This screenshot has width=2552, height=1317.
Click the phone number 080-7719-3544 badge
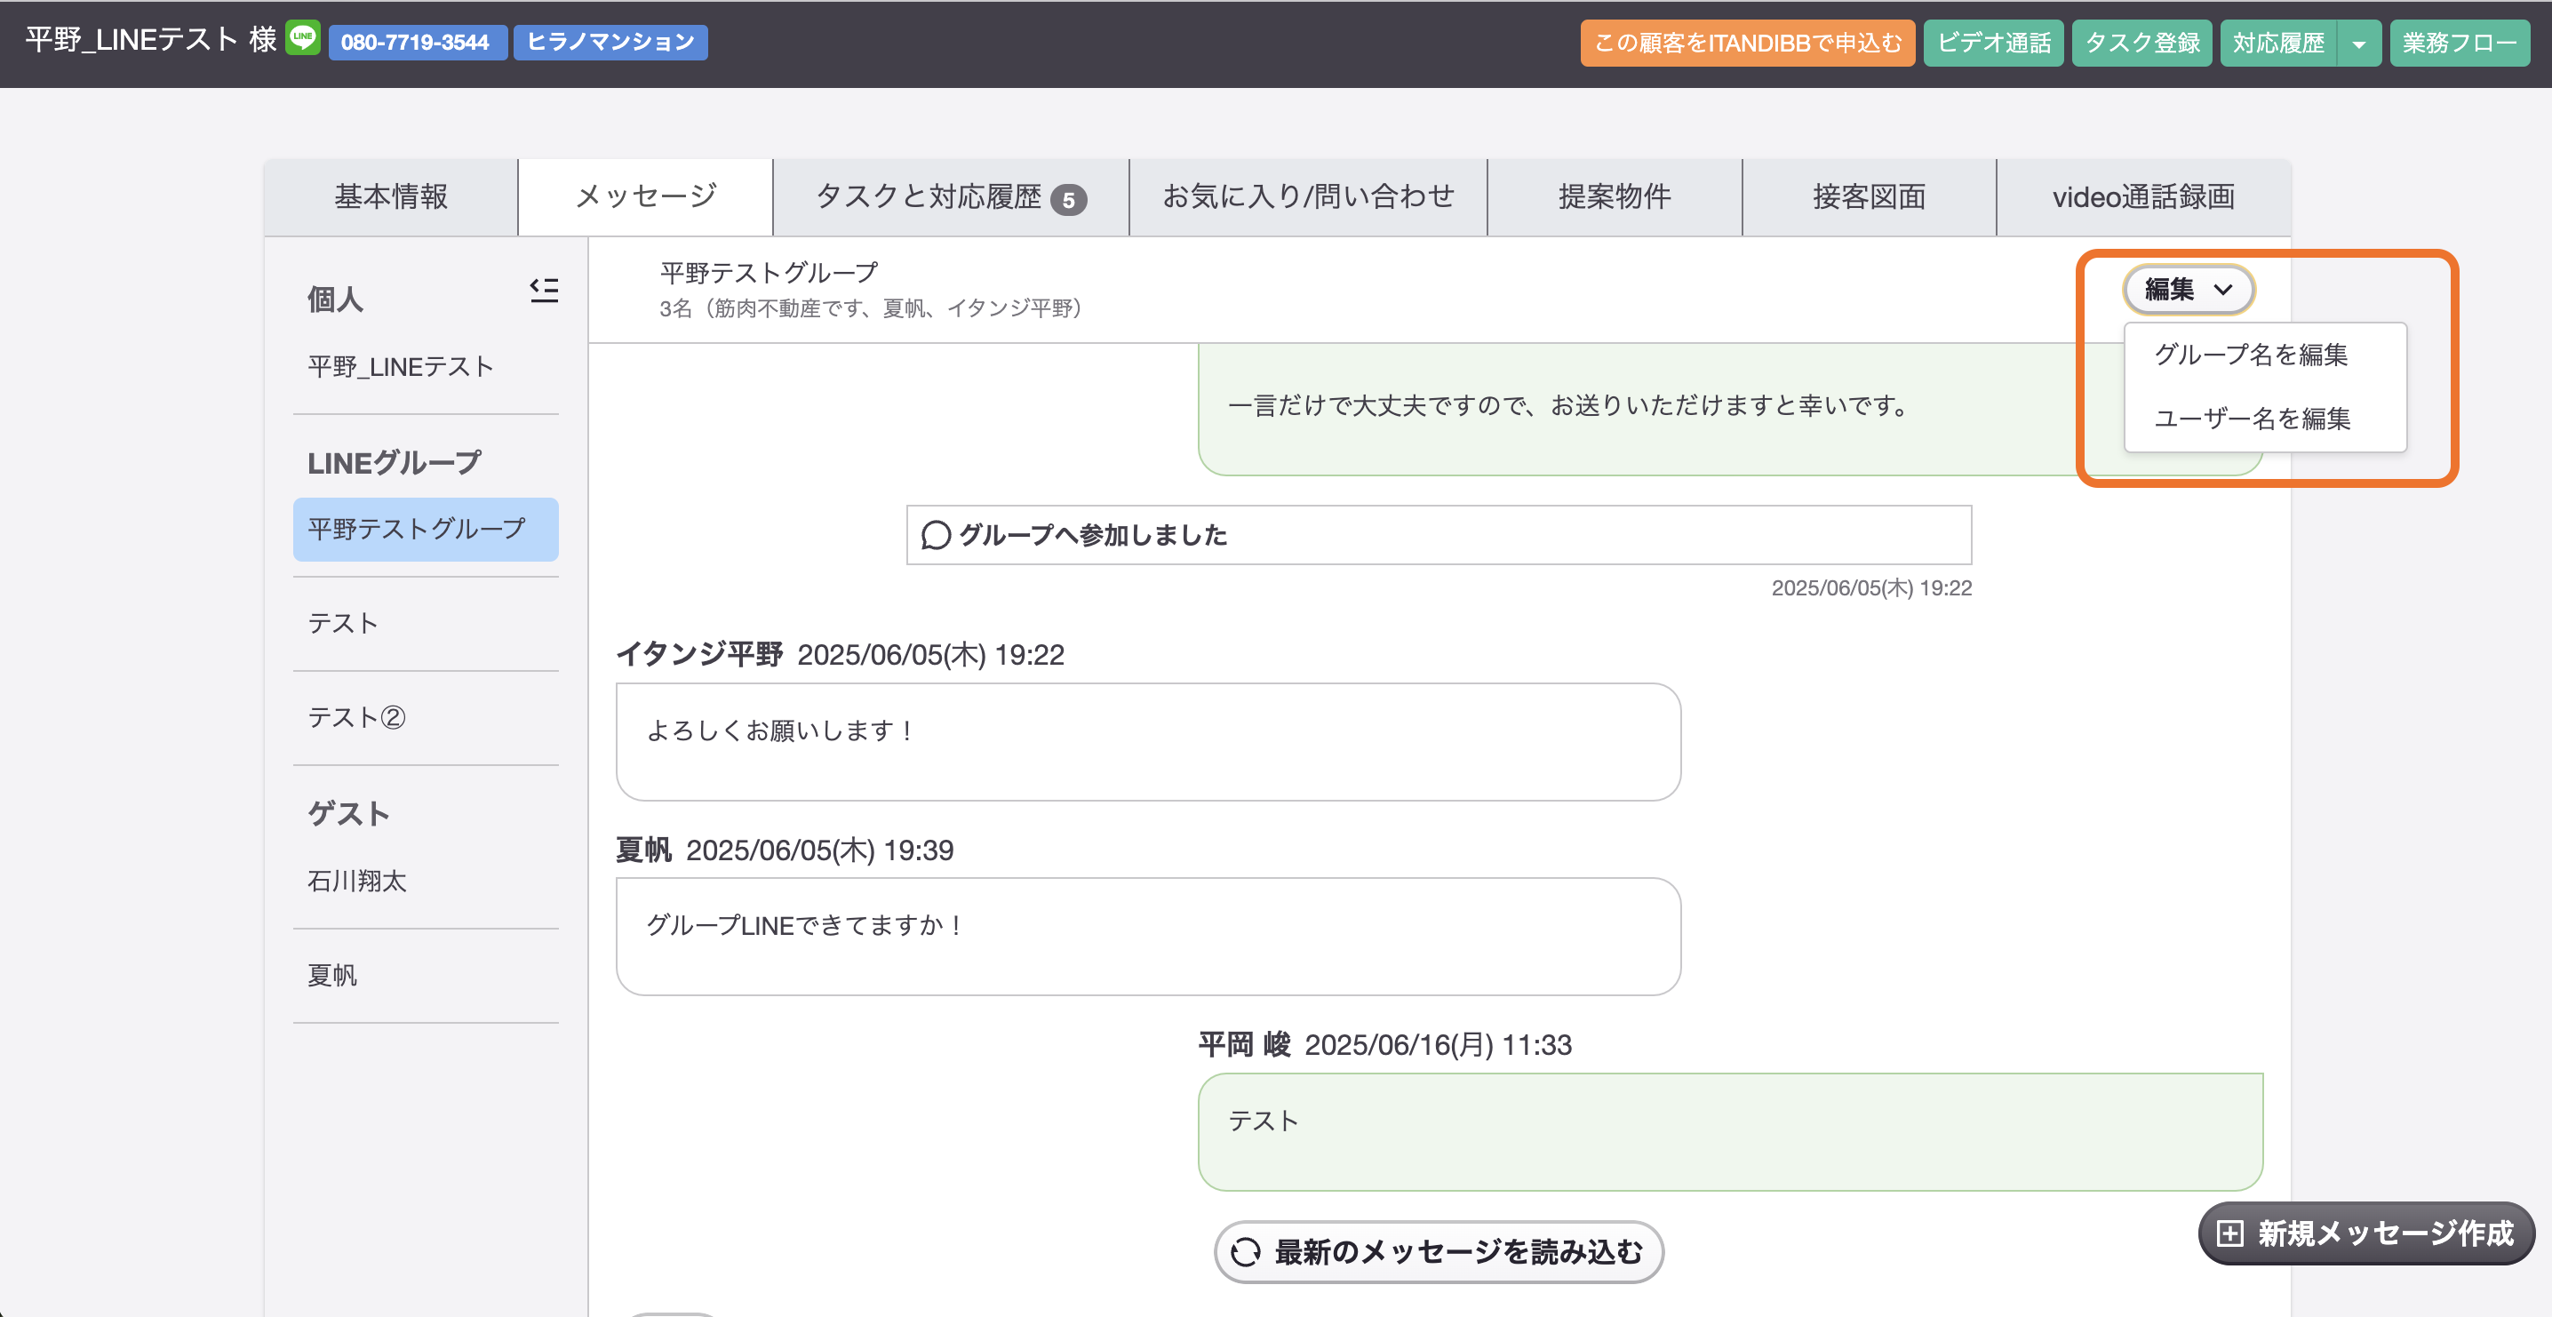coord(418,43)
